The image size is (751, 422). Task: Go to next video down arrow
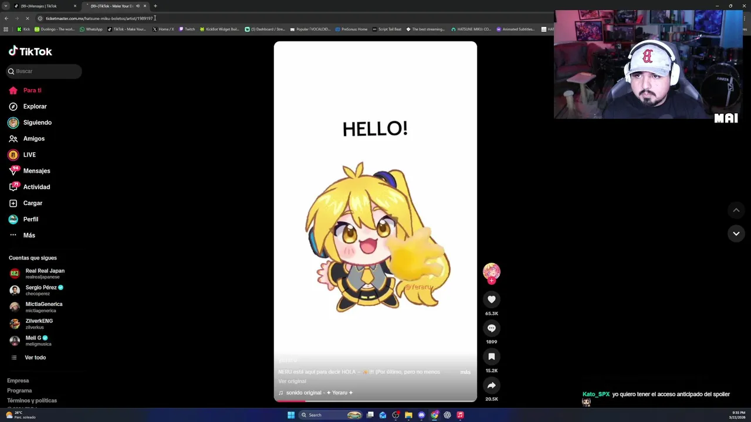(x=736, y=234)
